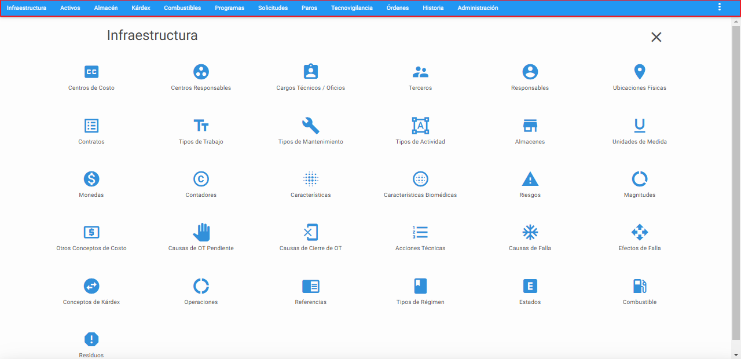Viewport: 741px width, 359px height.
Task: Open Tipos de Mantenimiento wrench icon
Action: click(x=311, y=126)
